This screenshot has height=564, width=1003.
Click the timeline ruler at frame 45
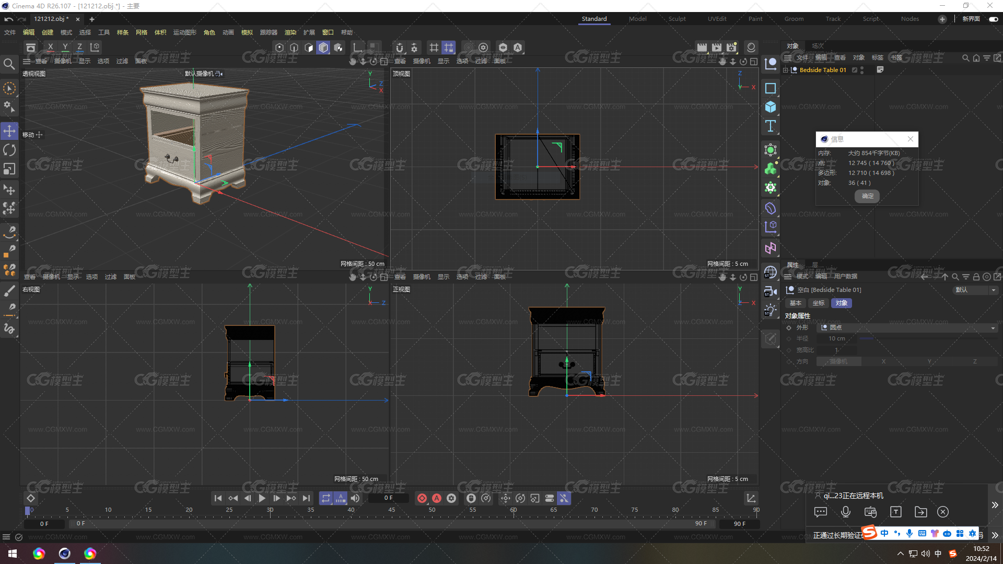point(392,510)
